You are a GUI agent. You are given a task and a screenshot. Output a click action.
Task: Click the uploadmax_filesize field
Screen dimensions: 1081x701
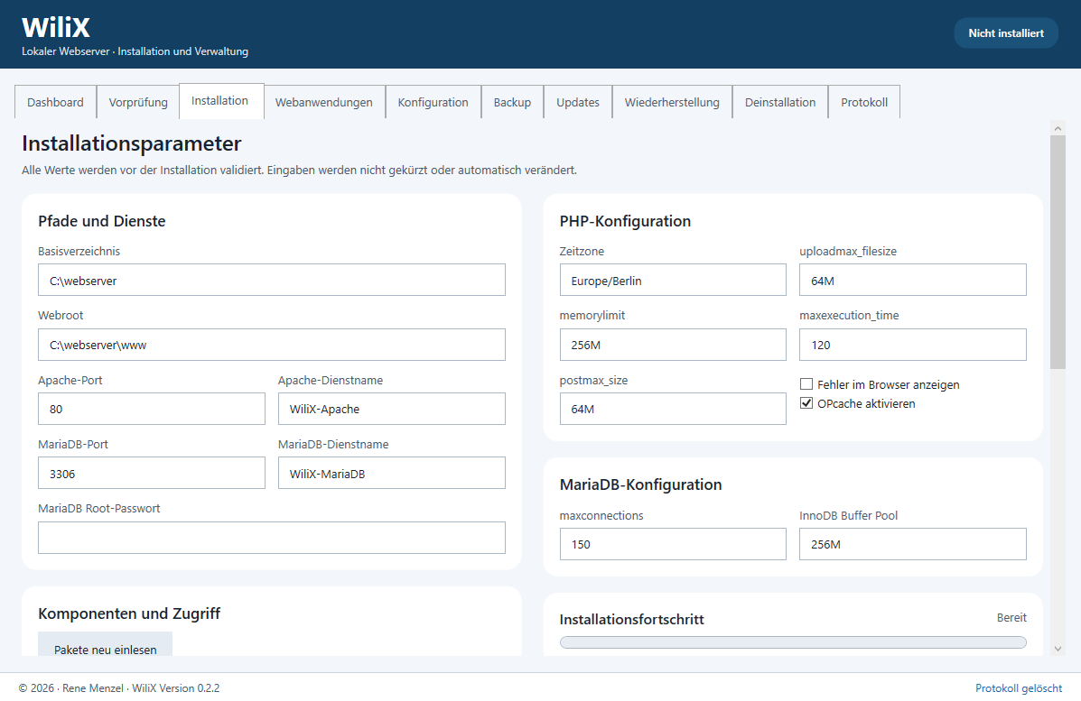(913, 281)
